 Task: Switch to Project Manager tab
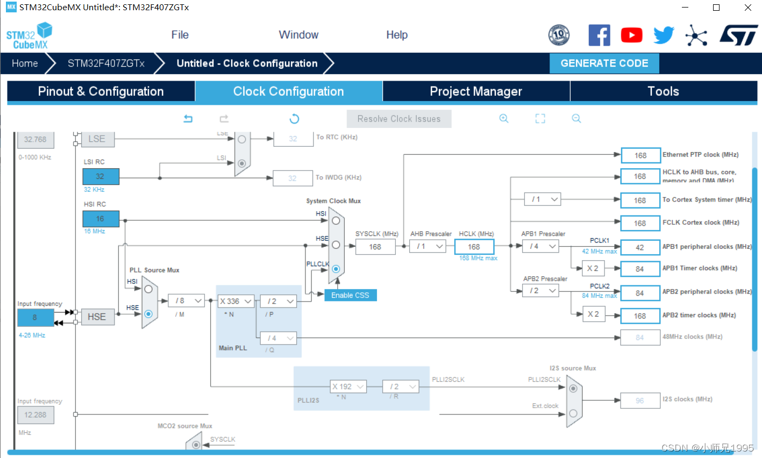coord(476,91)
